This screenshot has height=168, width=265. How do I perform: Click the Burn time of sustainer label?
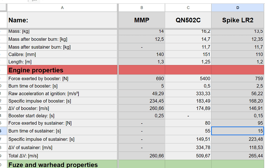[62, 131]
